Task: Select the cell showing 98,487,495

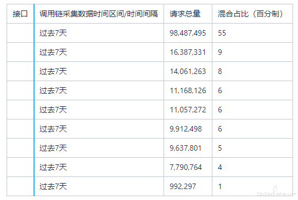Action: (x=188, y=33)
